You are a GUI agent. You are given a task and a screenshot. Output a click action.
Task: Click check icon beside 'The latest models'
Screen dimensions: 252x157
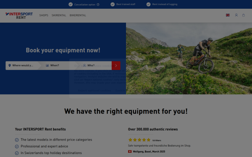(17, 140)
